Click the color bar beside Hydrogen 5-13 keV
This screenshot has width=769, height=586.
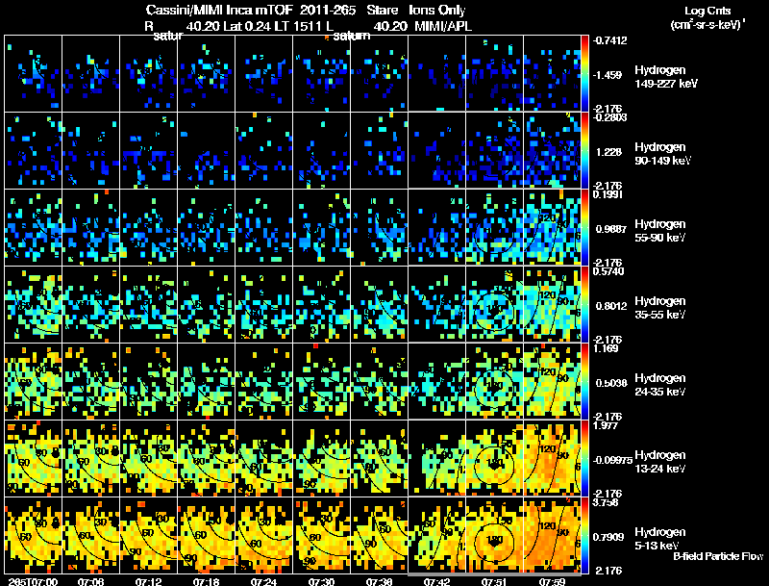pyautogui.click(x=584, y=536)
